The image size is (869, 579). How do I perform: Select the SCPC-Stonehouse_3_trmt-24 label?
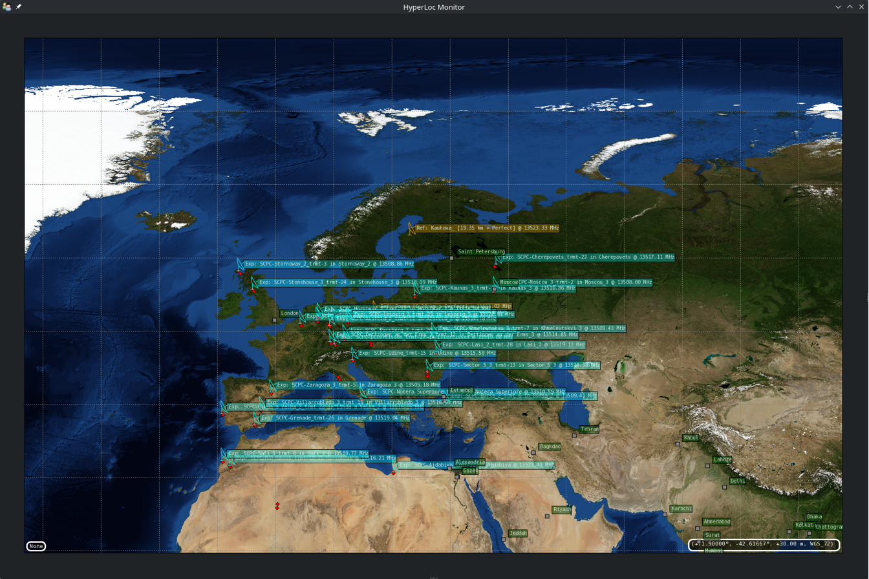(x=348, y=282)
